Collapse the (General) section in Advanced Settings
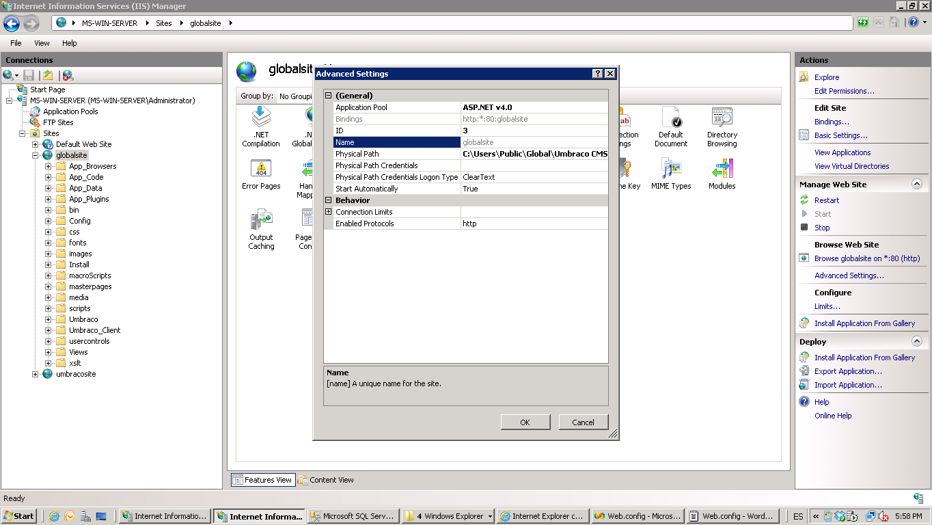The height and width of the screenshot is (525, 932). pyautogui.click(x=328, y=96)
